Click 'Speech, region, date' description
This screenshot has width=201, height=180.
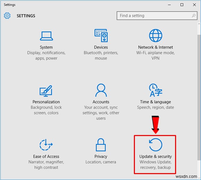pos(155,107)
